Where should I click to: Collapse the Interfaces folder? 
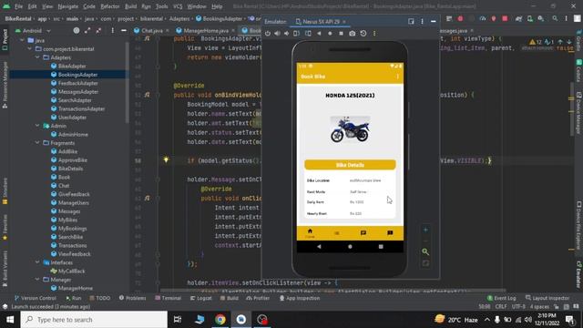37,262
